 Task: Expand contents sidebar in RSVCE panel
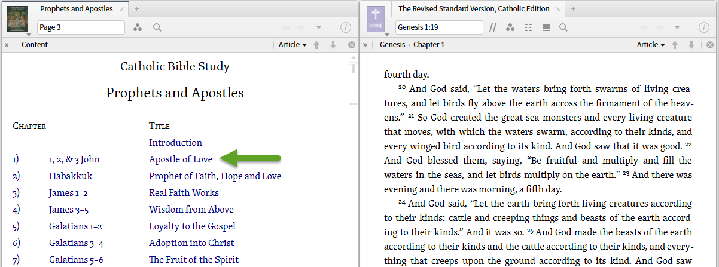point(365,45)
